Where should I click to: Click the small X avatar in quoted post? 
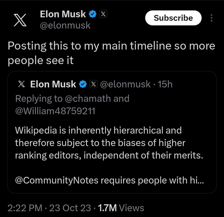click(x=22, y=84)
